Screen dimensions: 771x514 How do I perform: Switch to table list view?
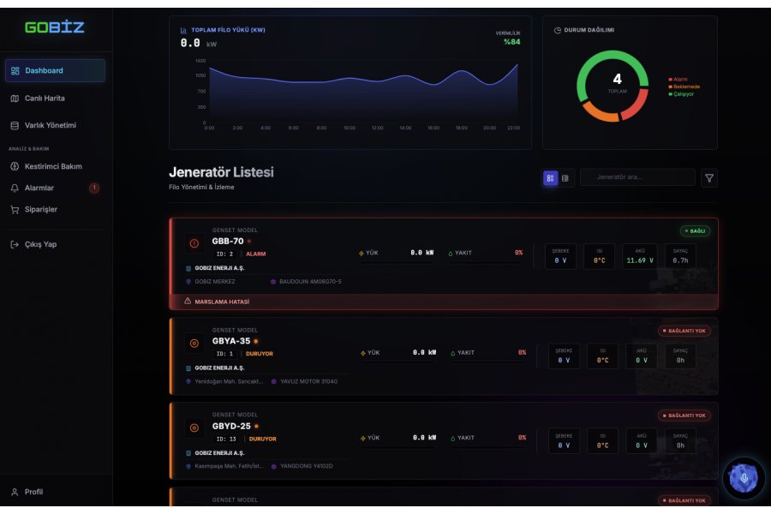click(x=565, y=178)
